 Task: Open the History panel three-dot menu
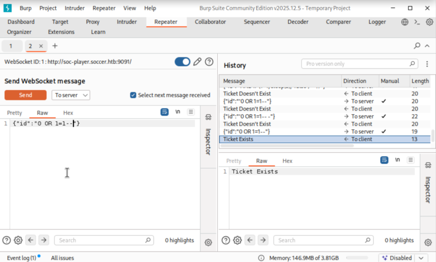pyautogui.click(x=427, y=63)
